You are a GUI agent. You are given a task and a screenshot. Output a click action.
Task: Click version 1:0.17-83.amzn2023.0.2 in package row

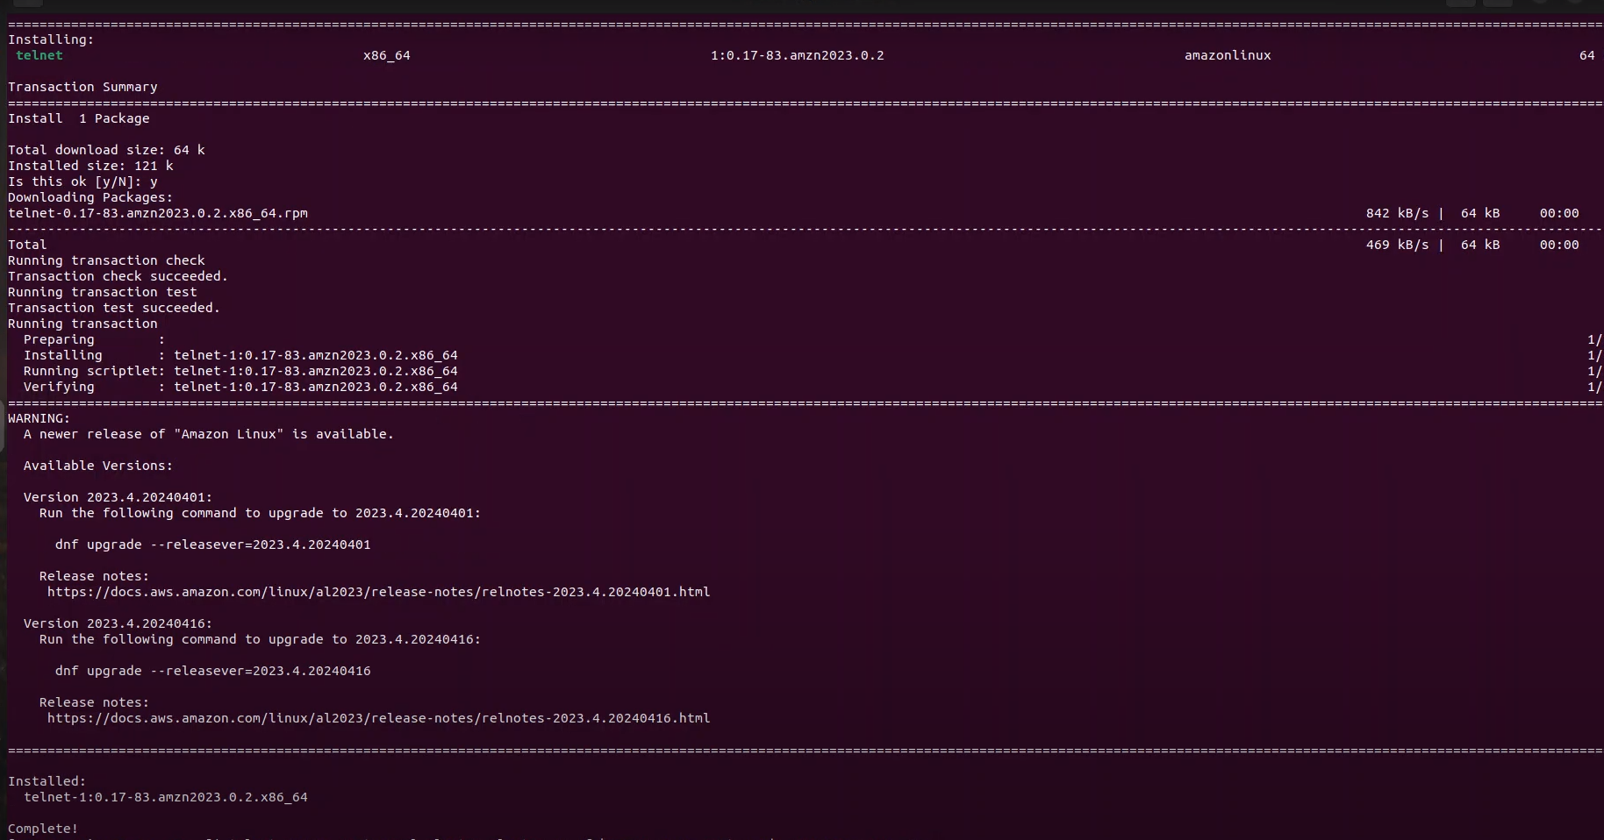pyautogui.click(x=798, y=55)
